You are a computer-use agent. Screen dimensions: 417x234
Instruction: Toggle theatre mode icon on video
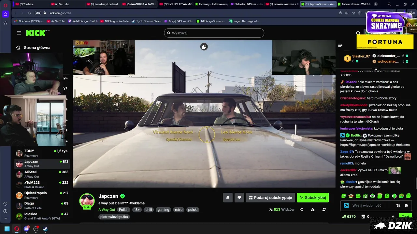[204, 47]
